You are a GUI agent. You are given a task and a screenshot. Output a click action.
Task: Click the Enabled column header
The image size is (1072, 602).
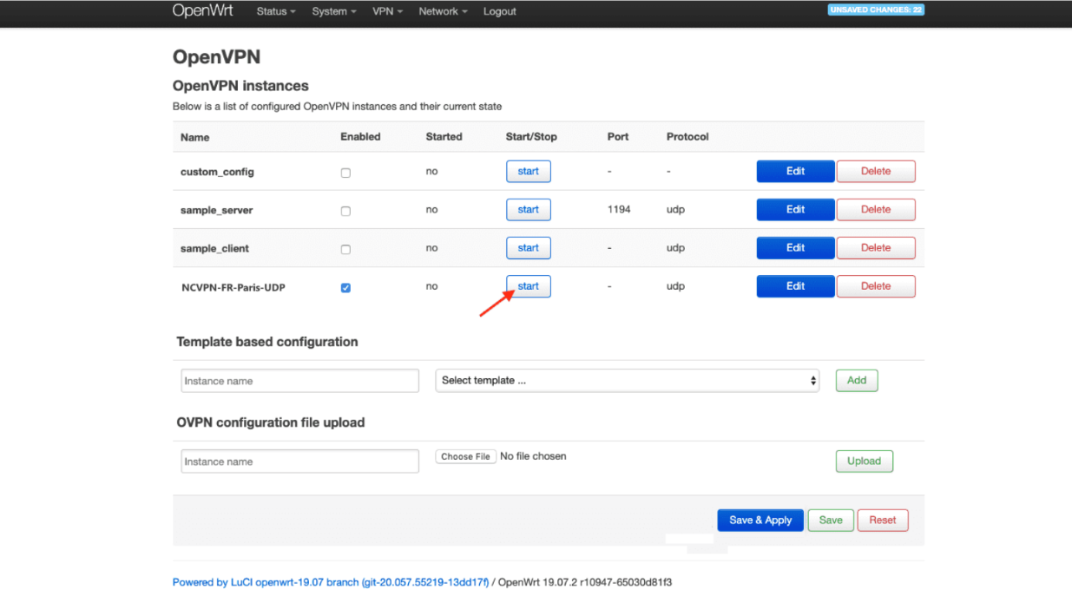click(360, 137)
